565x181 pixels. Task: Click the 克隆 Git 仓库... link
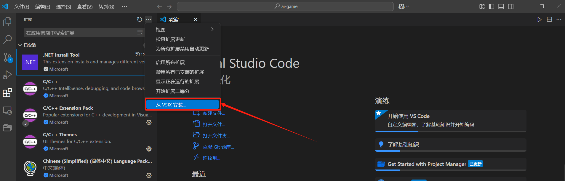click(x=218, y=147)
